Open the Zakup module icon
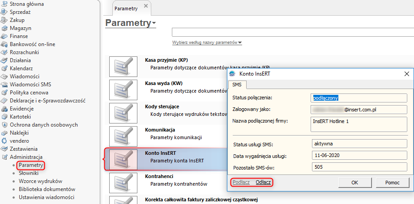This screenshot has width=414, height=204. click(x=4, y=20)
